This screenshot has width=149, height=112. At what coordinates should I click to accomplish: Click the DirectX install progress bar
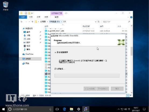coord(87,75)
